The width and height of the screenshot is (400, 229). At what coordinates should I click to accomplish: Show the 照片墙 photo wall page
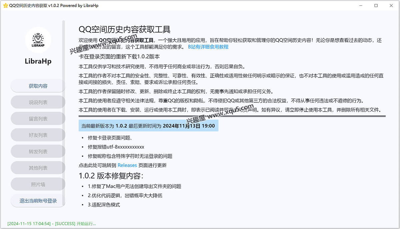point(38,184)
